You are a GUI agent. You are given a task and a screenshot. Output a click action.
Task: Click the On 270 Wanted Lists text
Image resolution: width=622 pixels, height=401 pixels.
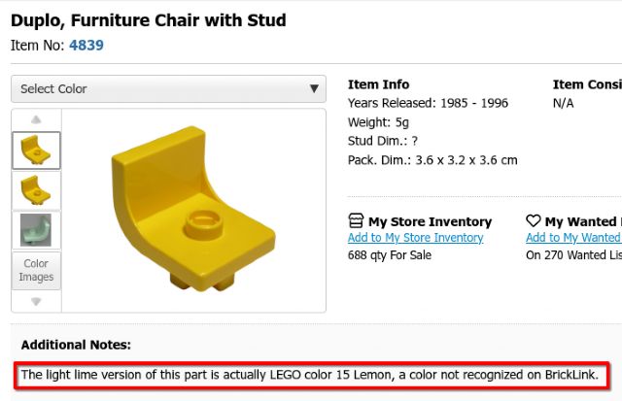coord(572,255)
